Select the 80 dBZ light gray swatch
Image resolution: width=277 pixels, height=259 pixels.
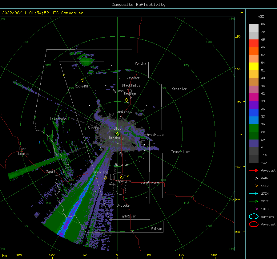[254, 28]
